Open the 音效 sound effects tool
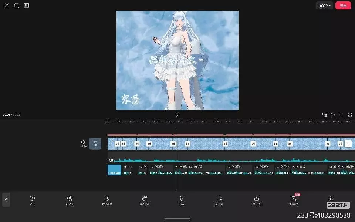 pyautogui.click(x=182, y=200)
